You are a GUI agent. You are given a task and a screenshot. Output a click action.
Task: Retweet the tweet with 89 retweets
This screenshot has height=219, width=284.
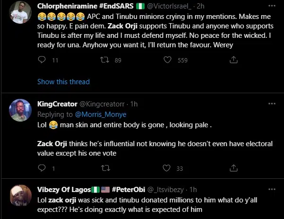pos(105,60)
